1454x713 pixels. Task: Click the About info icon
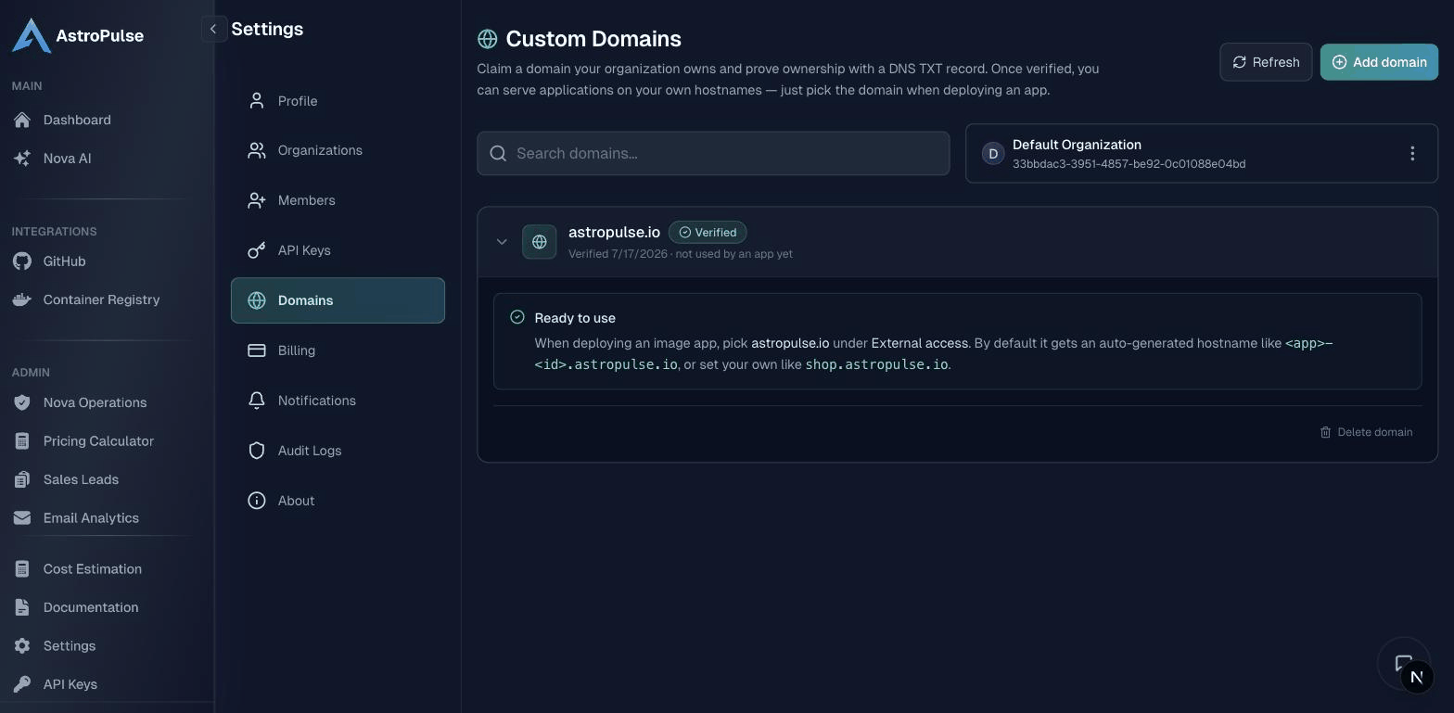(257, 501)
